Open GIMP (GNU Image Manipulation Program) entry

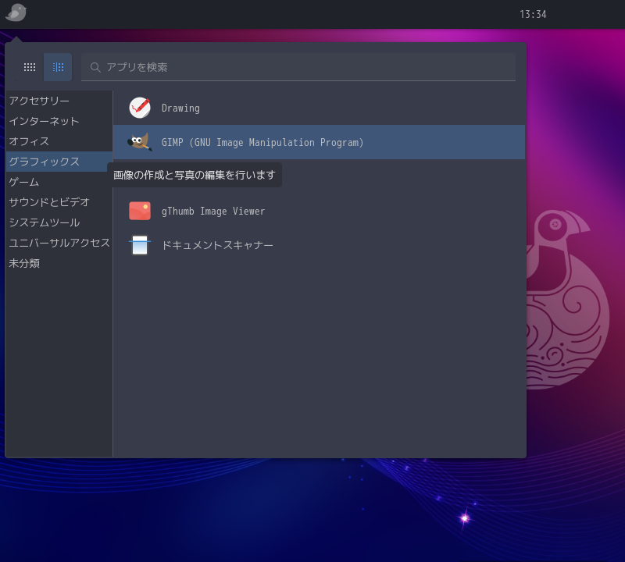point(319,142)
